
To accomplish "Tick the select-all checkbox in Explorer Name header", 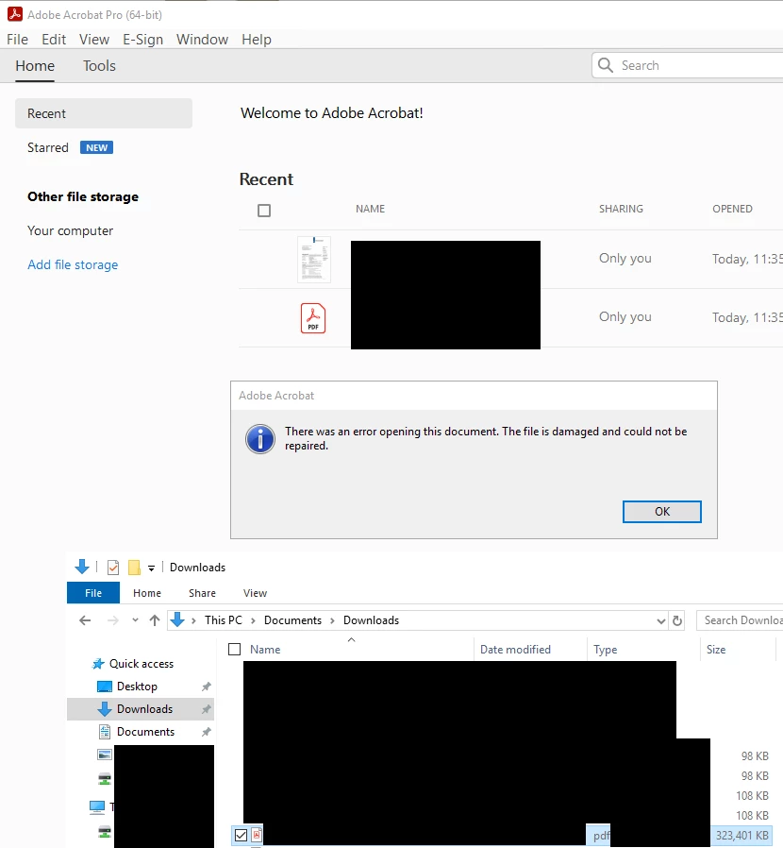I will [235, 649].
